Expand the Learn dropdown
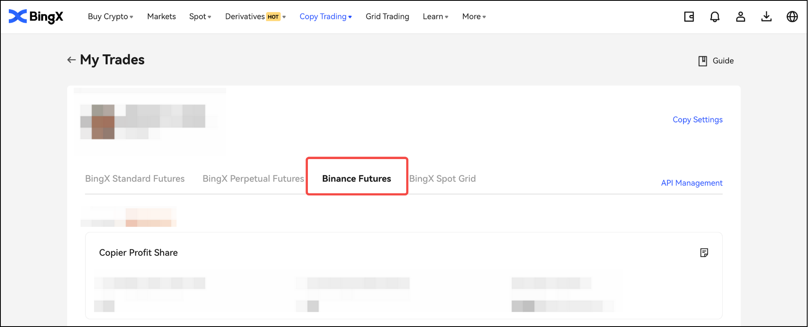This screenshot has width=808, height=327. click(x=436, y=17)
